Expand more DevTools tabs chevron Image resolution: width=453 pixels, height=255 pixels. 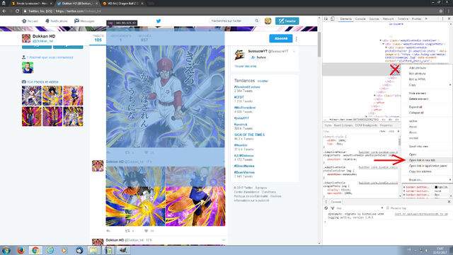click(426, 19)
